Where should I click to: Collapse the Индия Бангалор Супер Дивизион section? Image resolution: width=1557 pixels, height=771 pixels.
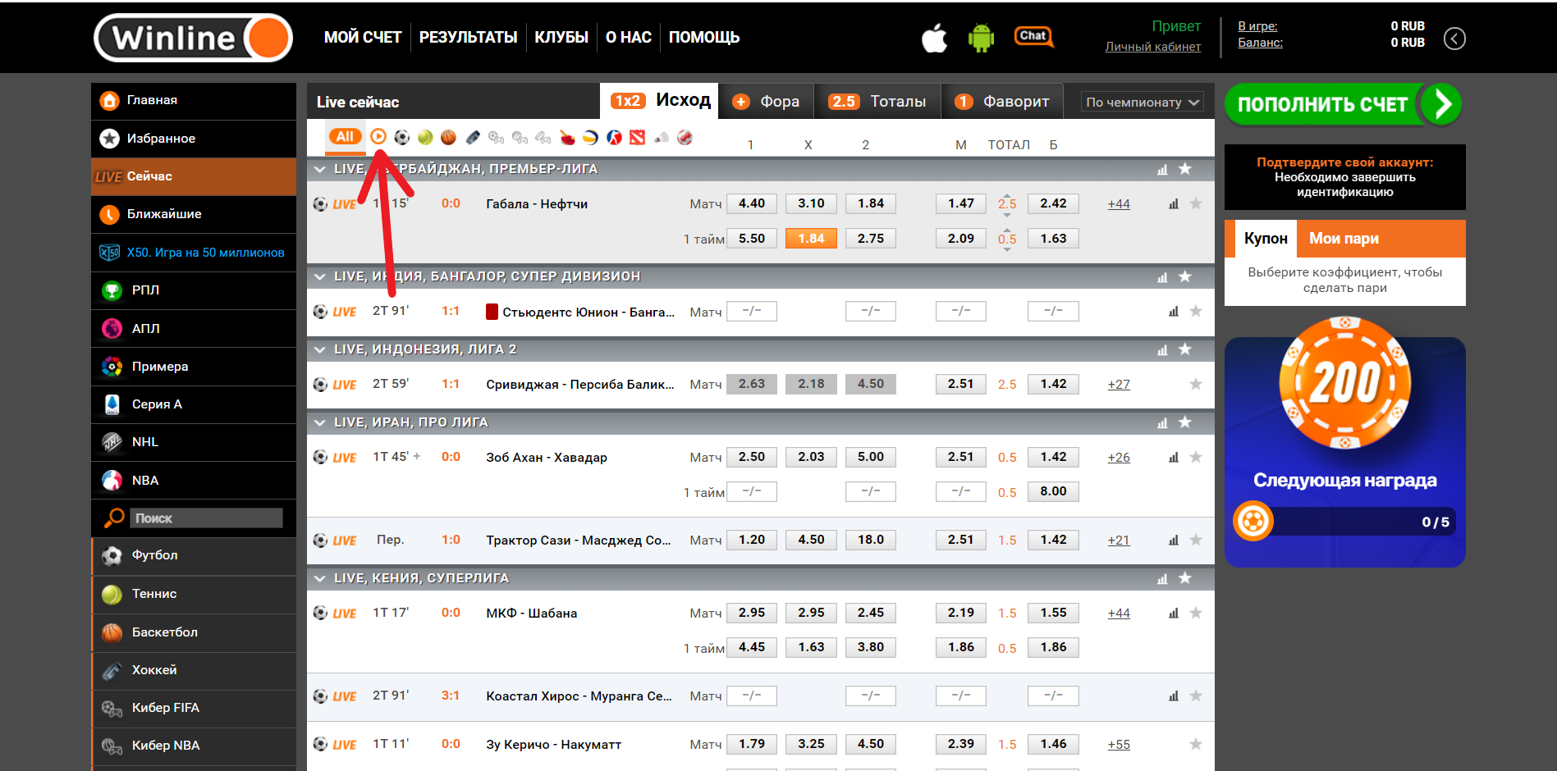[x=320, y=276]
